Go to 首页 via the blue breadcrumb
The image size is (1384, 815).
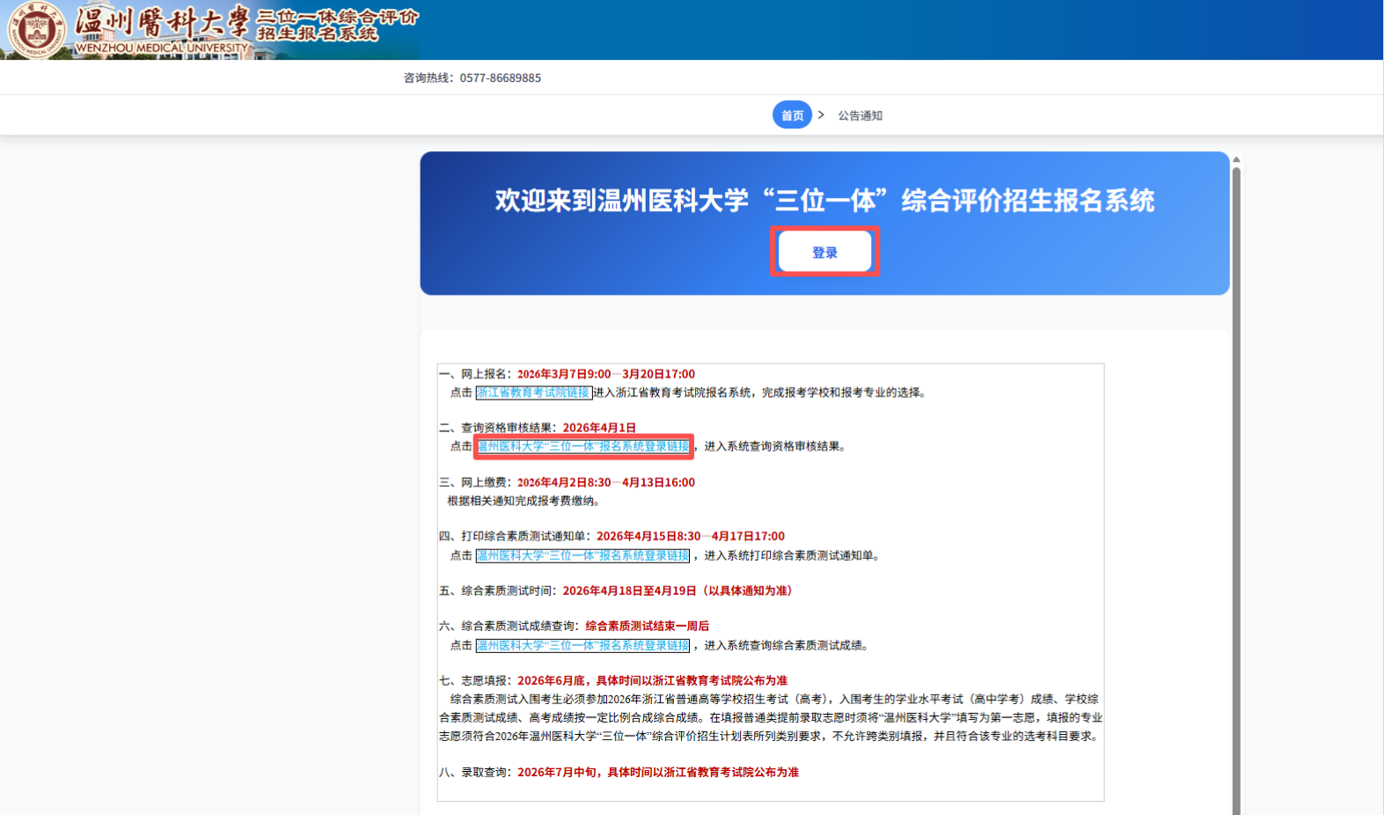(x=792, y=115)
